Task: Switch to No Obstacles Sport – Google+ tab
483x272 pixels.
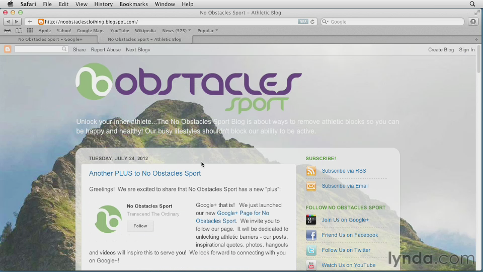Action: click(x=50, y=39)
